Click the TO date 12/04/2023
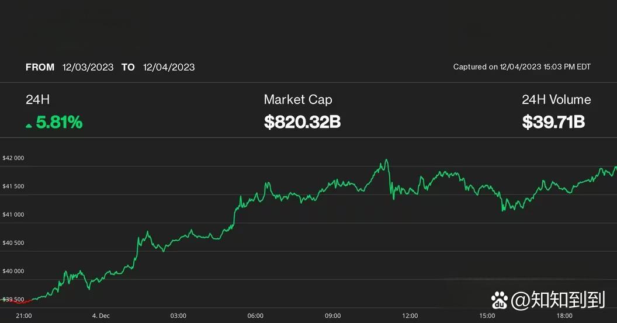Image resolution: width=617 pixels, height=323 pixels. [169, 67]
